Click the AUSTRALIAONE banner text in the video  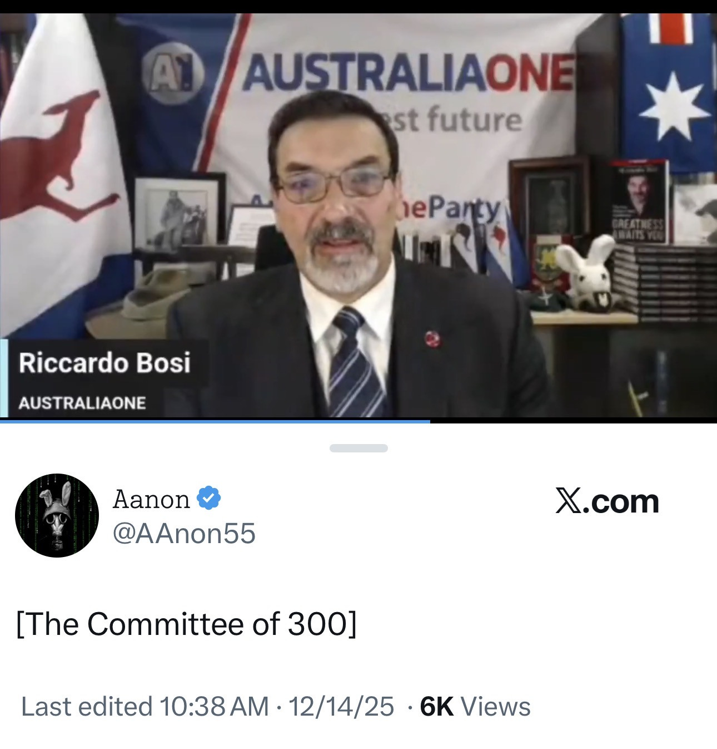[408, 73]
